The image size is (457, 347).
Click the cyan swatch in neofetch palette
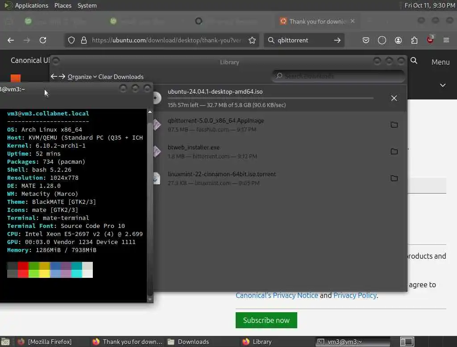click(x=77, y=269)
